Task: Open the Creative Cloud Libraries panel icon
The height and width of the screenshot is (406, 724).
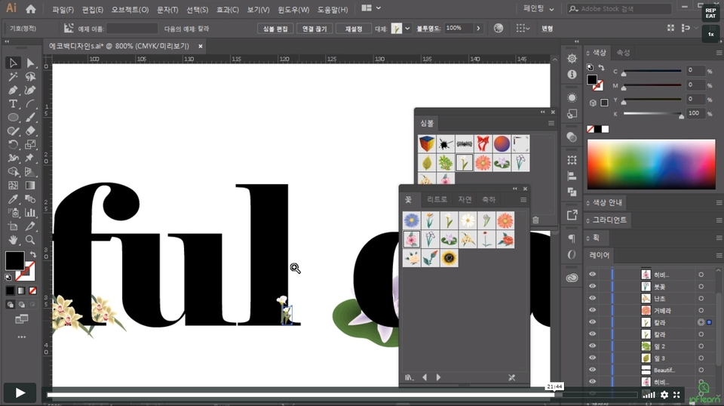Action: click(572, 278)
